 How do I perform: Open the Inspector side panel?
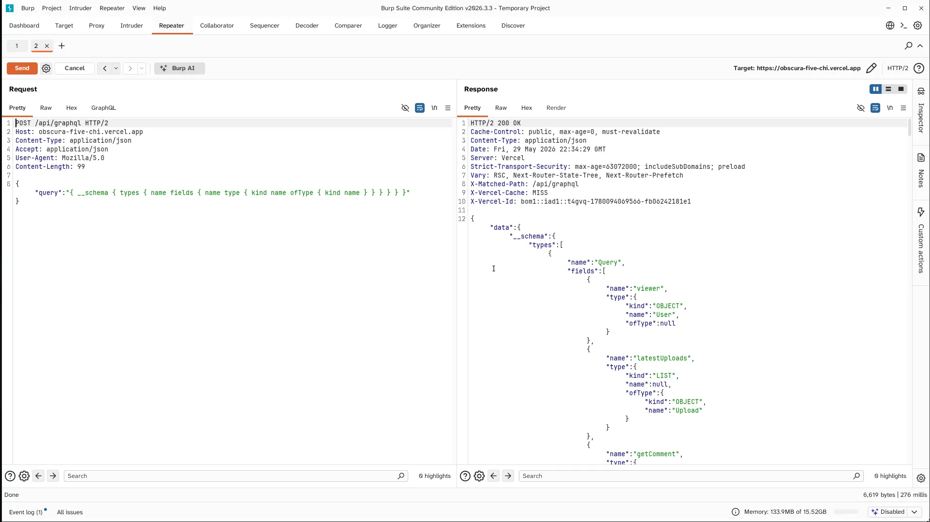(x=921, y=111)
